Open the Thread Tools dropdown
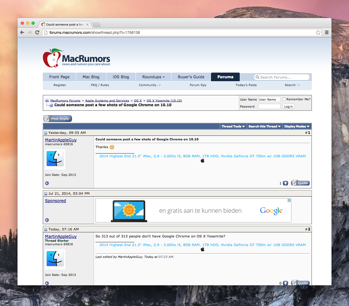 tap(233, 126)
